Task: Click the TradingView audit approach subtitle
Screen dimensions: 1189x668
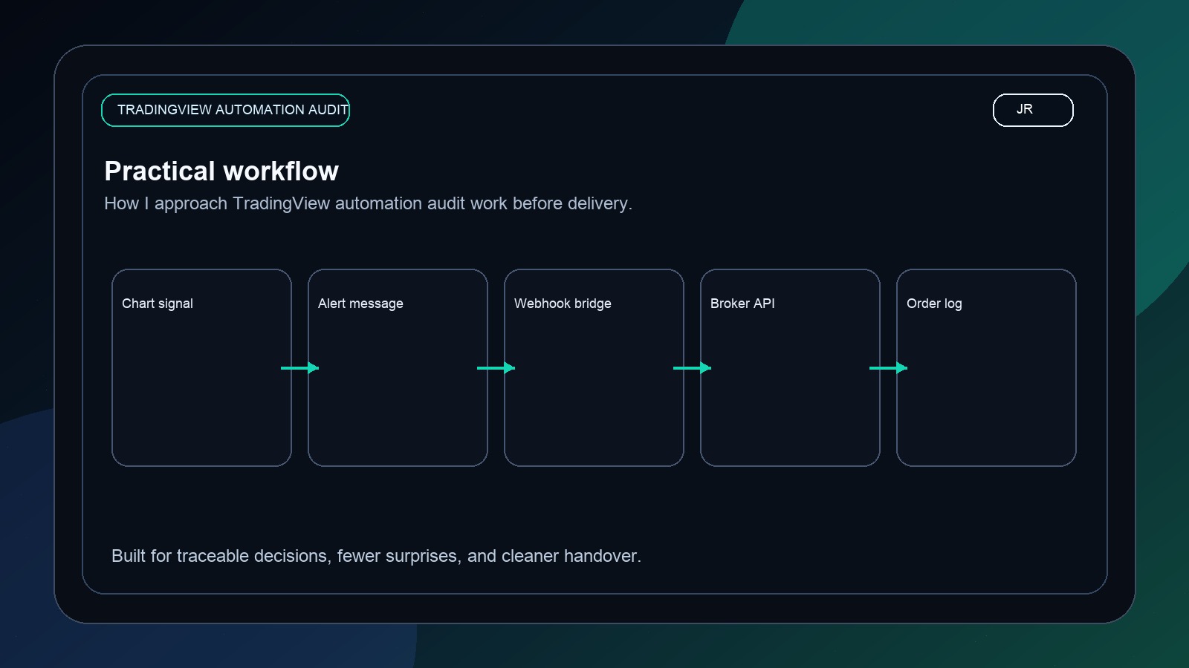Action: click(x=369, y=203)
